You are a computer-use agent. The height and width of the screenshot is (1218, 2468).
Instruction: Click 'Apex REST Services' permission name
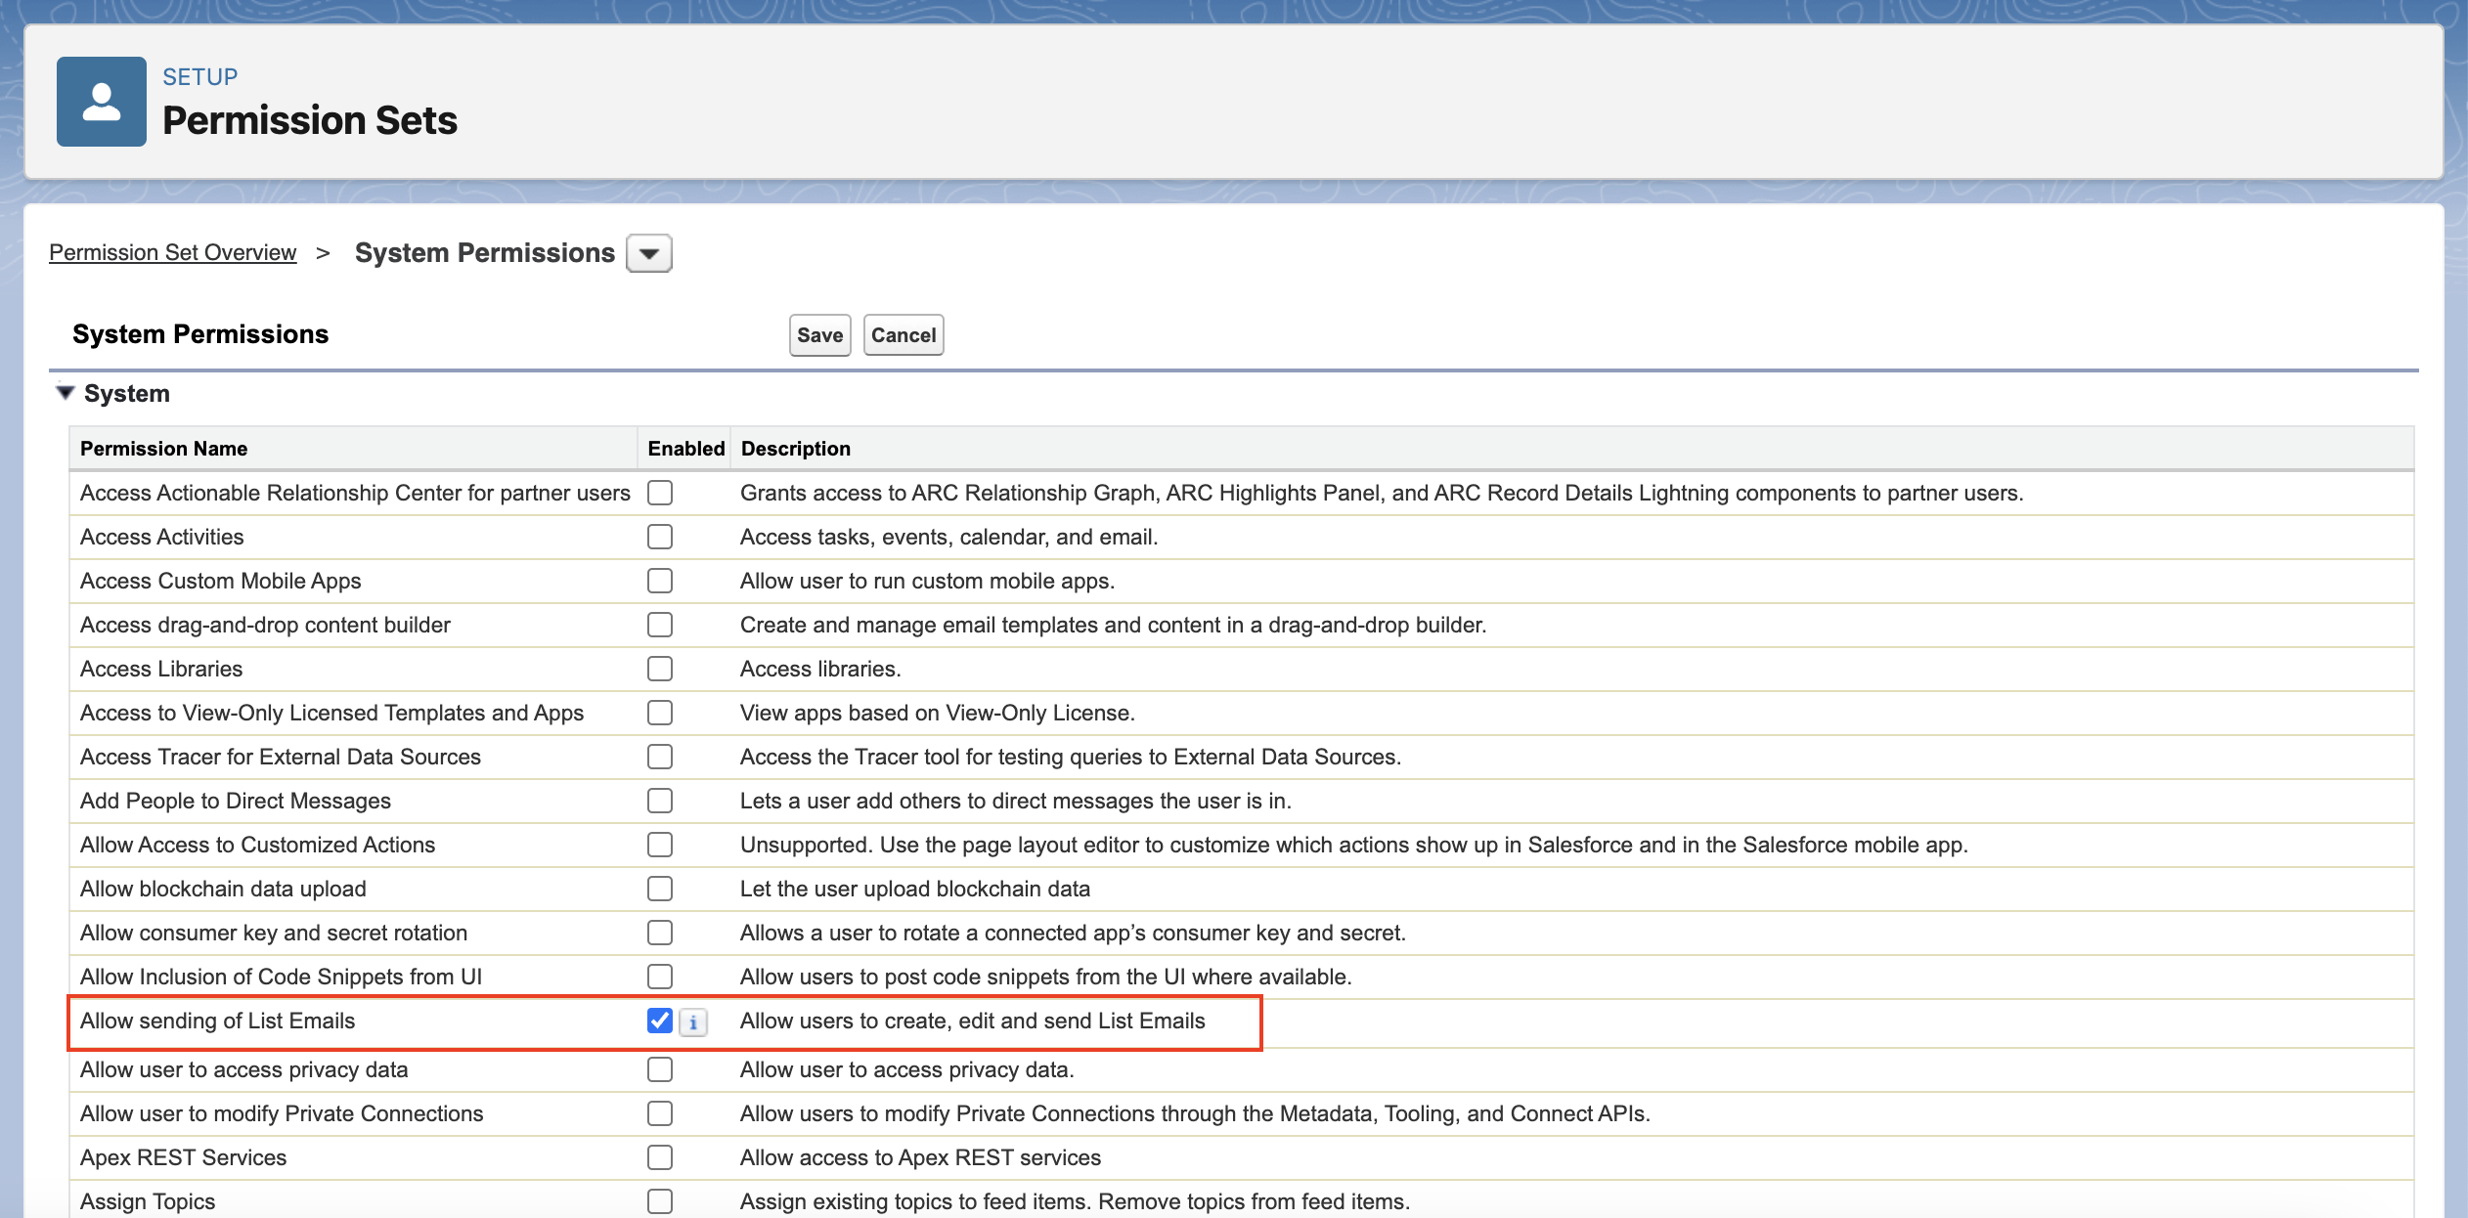[184, 1157]
